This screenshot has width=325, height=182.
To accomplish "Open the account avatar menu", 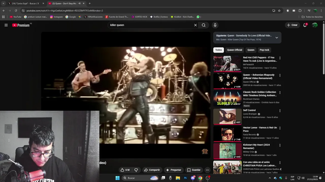I will (315, 25).
